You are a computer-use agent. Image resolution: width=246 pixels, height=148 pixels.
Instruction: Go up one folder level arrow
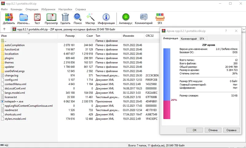tap(4, 29)
